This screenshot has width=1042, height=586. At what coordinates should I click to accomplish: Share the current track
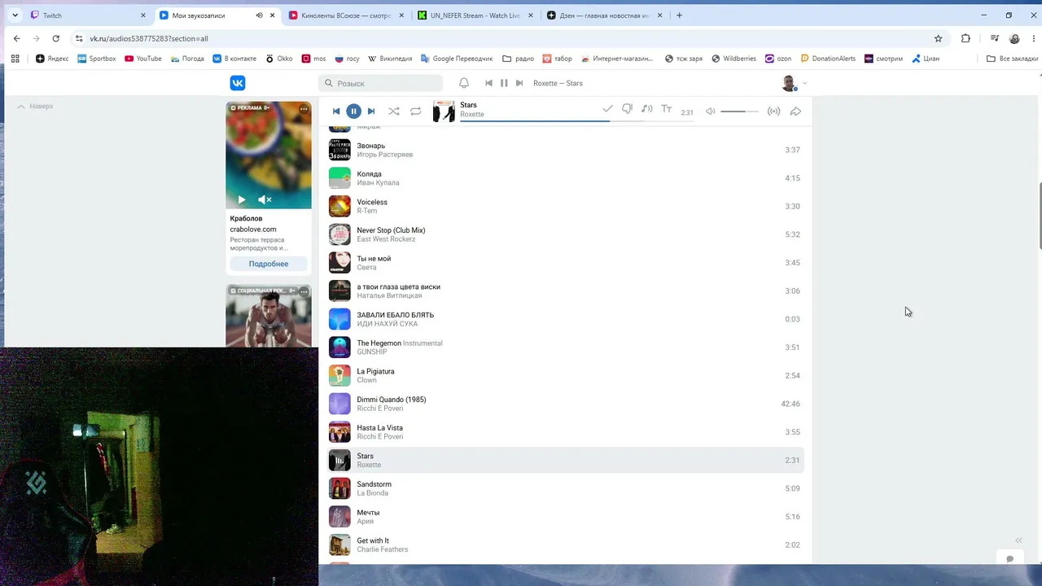coord(796,112)
